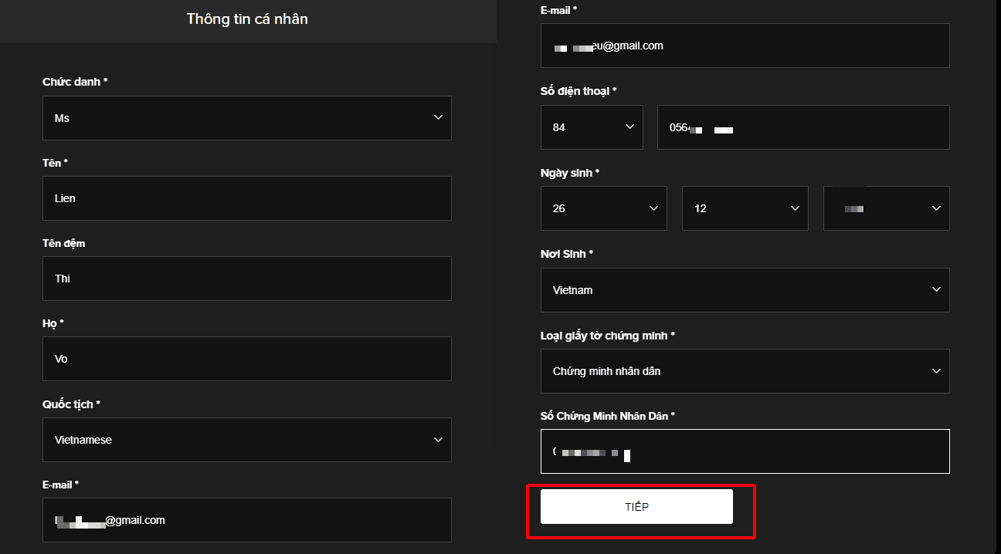This screenshot has height=554, width=1001.
Task: Select the Tên đệm field containing Thi
Action: [x=247, y=279]
